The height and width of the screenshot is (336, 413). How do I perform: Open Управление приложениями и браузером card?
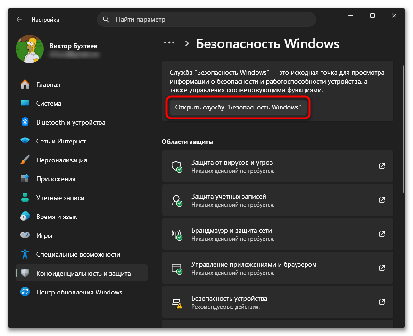pos(278,268)
